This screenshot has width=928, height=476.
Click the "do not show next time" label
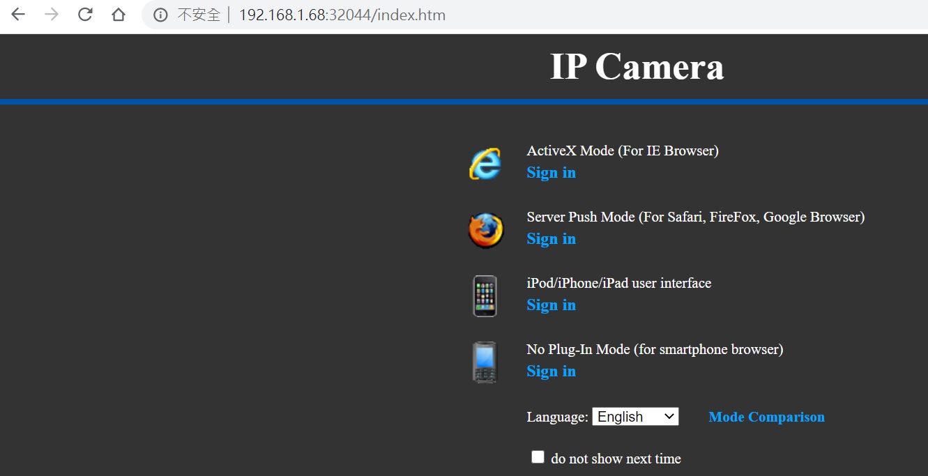pos(616,459)
